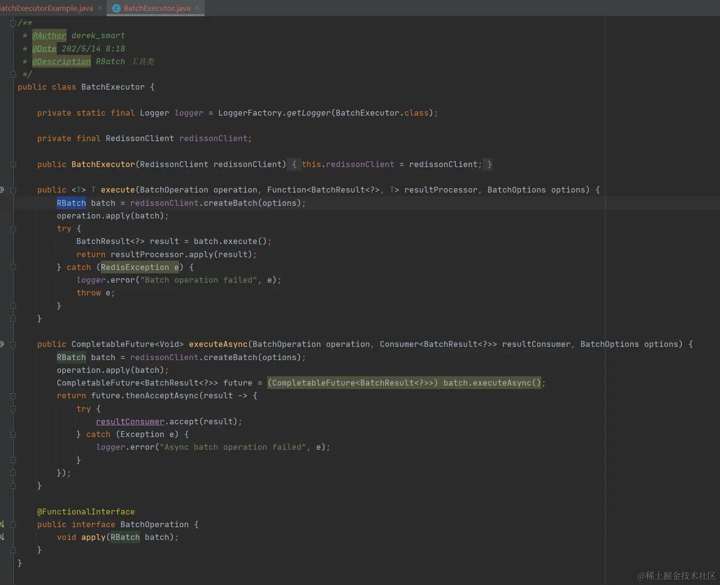Collapse the execute method via its gutter fold
The image size is (720, 585).
click(x=13, y=190)
